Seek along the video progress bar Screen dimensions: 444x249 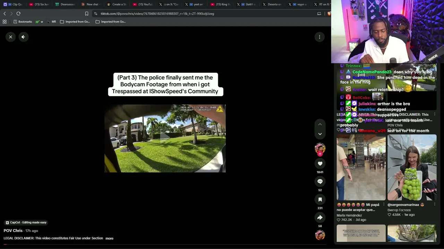(165, 245)
